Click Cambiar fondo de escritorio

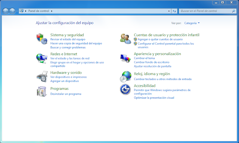coord(152,62)
